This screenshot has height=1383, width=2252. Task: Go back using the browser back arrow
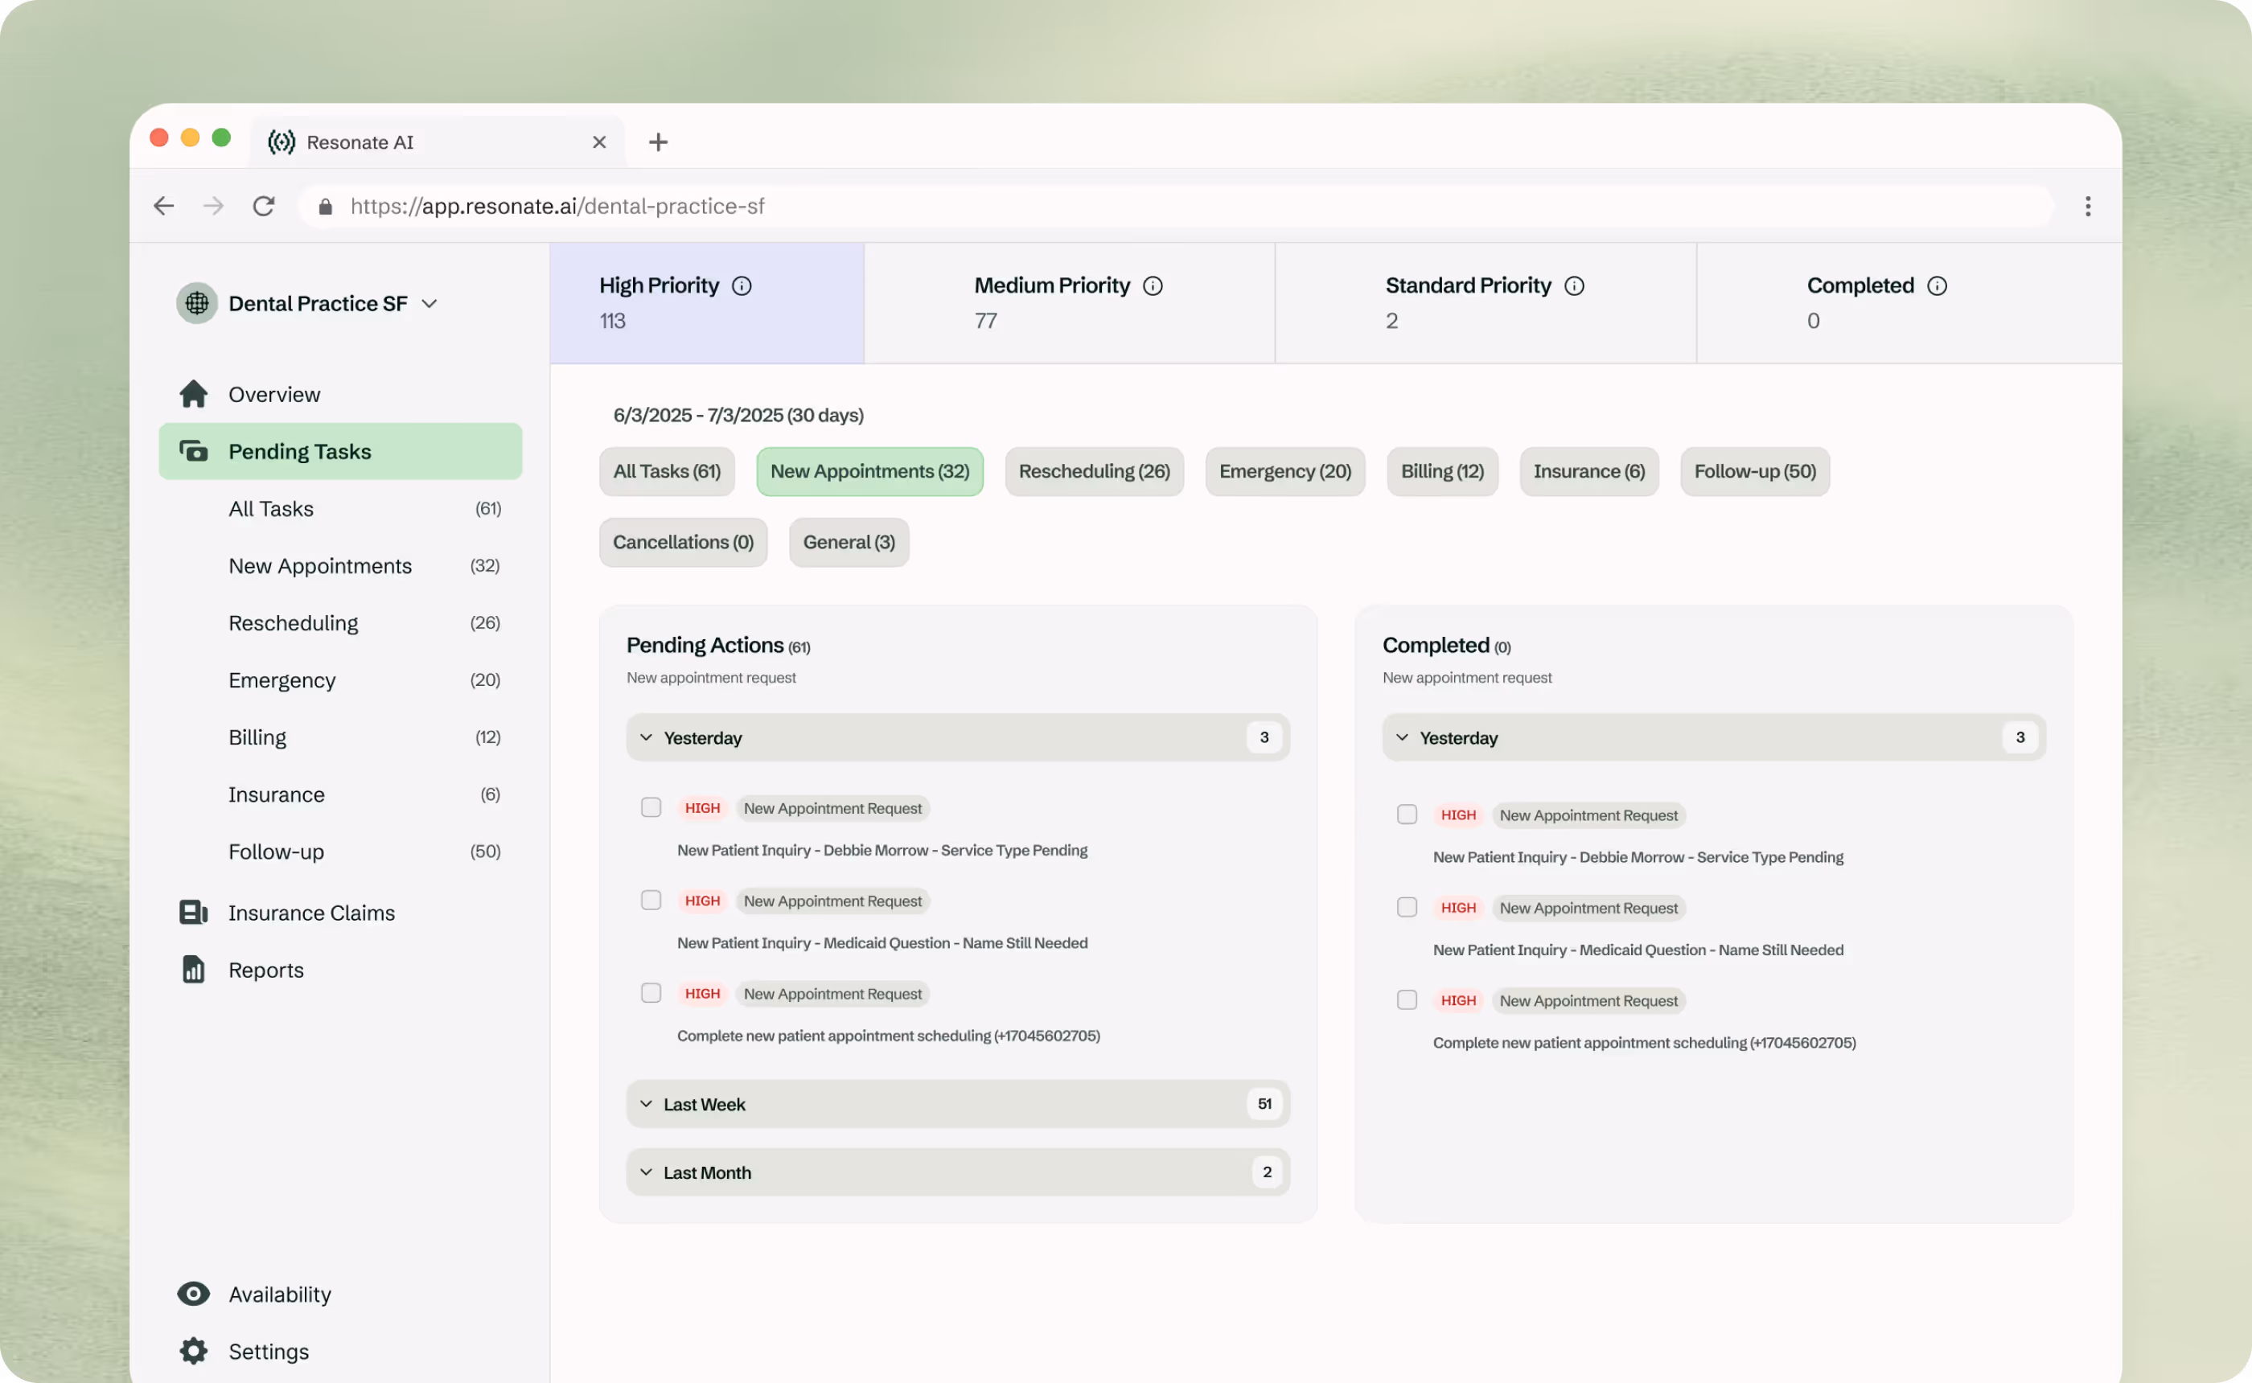(164, 206)
